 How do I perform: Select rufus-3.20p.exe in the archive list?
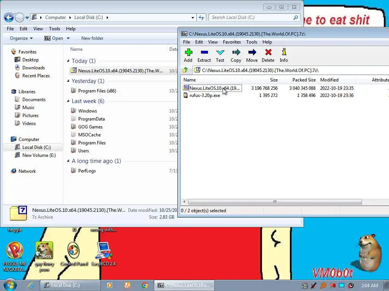point(202,95)
